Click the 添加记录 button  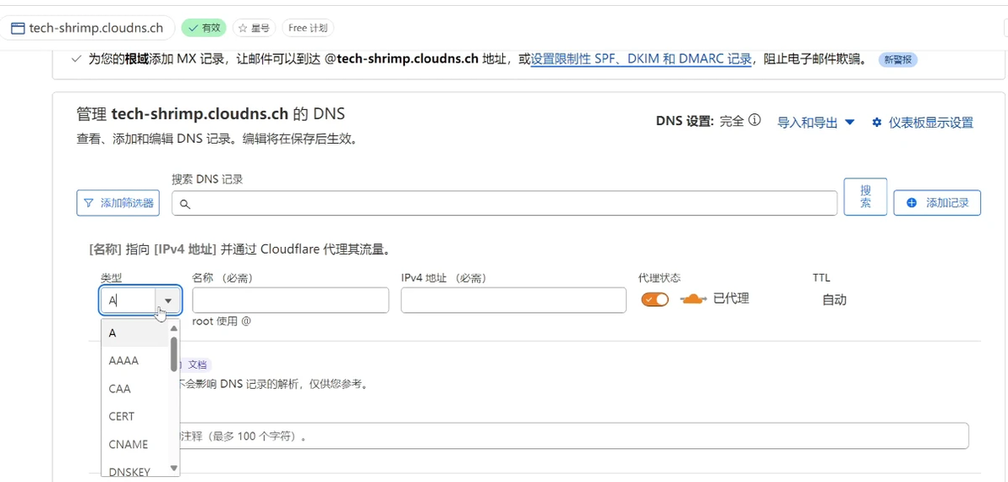[x=937, y=203]
